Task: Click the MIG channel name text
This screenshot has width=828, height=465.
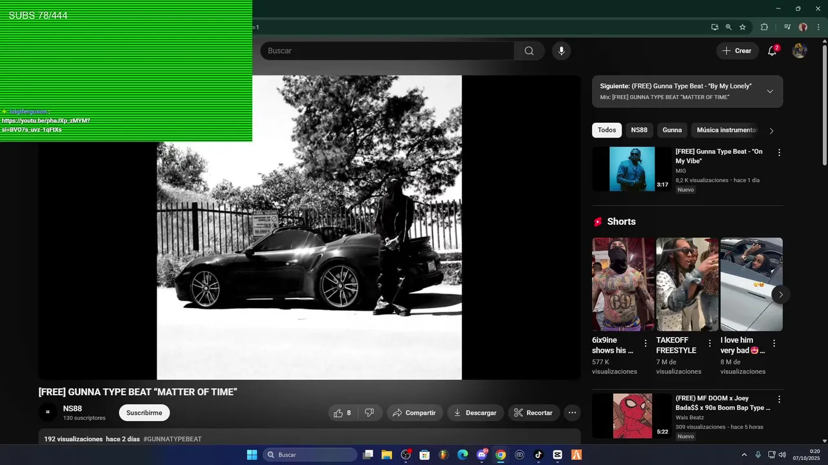Action: (681, 171)
